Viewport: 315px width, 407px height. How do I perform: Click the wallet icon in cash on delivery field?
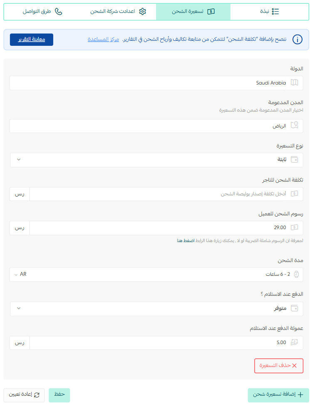coord(295,308)
